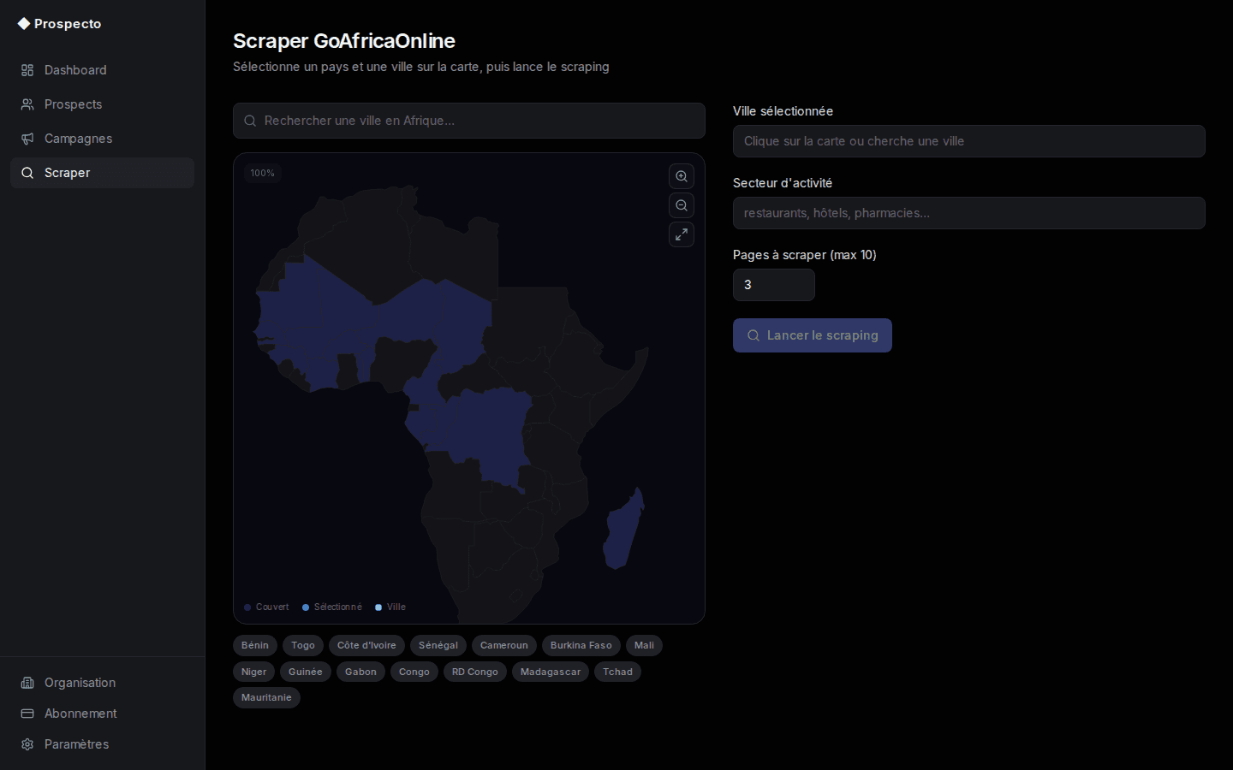Image resolution: width=1233 pixels, height=770 pixels.
Task: Pick the Sénégal country chip
Action: (x=438, y=645)
